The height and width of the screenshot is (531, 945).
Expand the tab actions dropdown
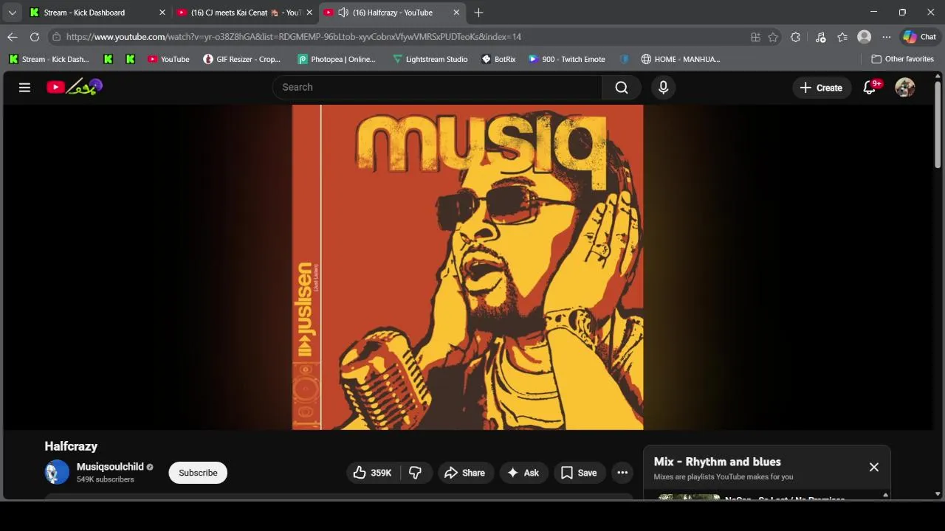(x=12, y=13)
